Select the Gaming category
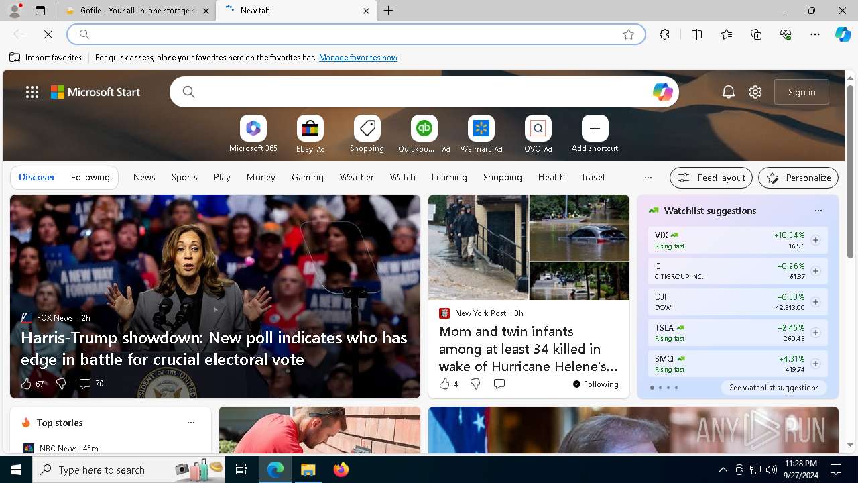The width and height of the screenshot is (858, 483). pyautogui.click(x=308, y=178)
